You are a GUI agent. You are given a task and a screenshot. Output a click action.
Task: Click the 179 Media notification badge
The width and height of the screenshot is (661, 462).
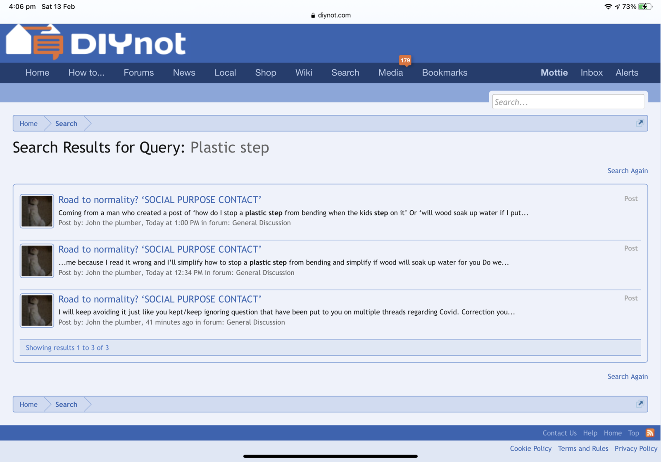405,60
